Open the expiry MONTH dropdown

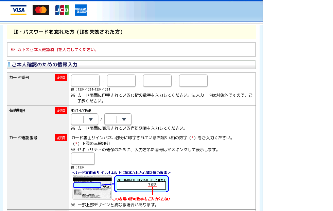coord(84,119)
